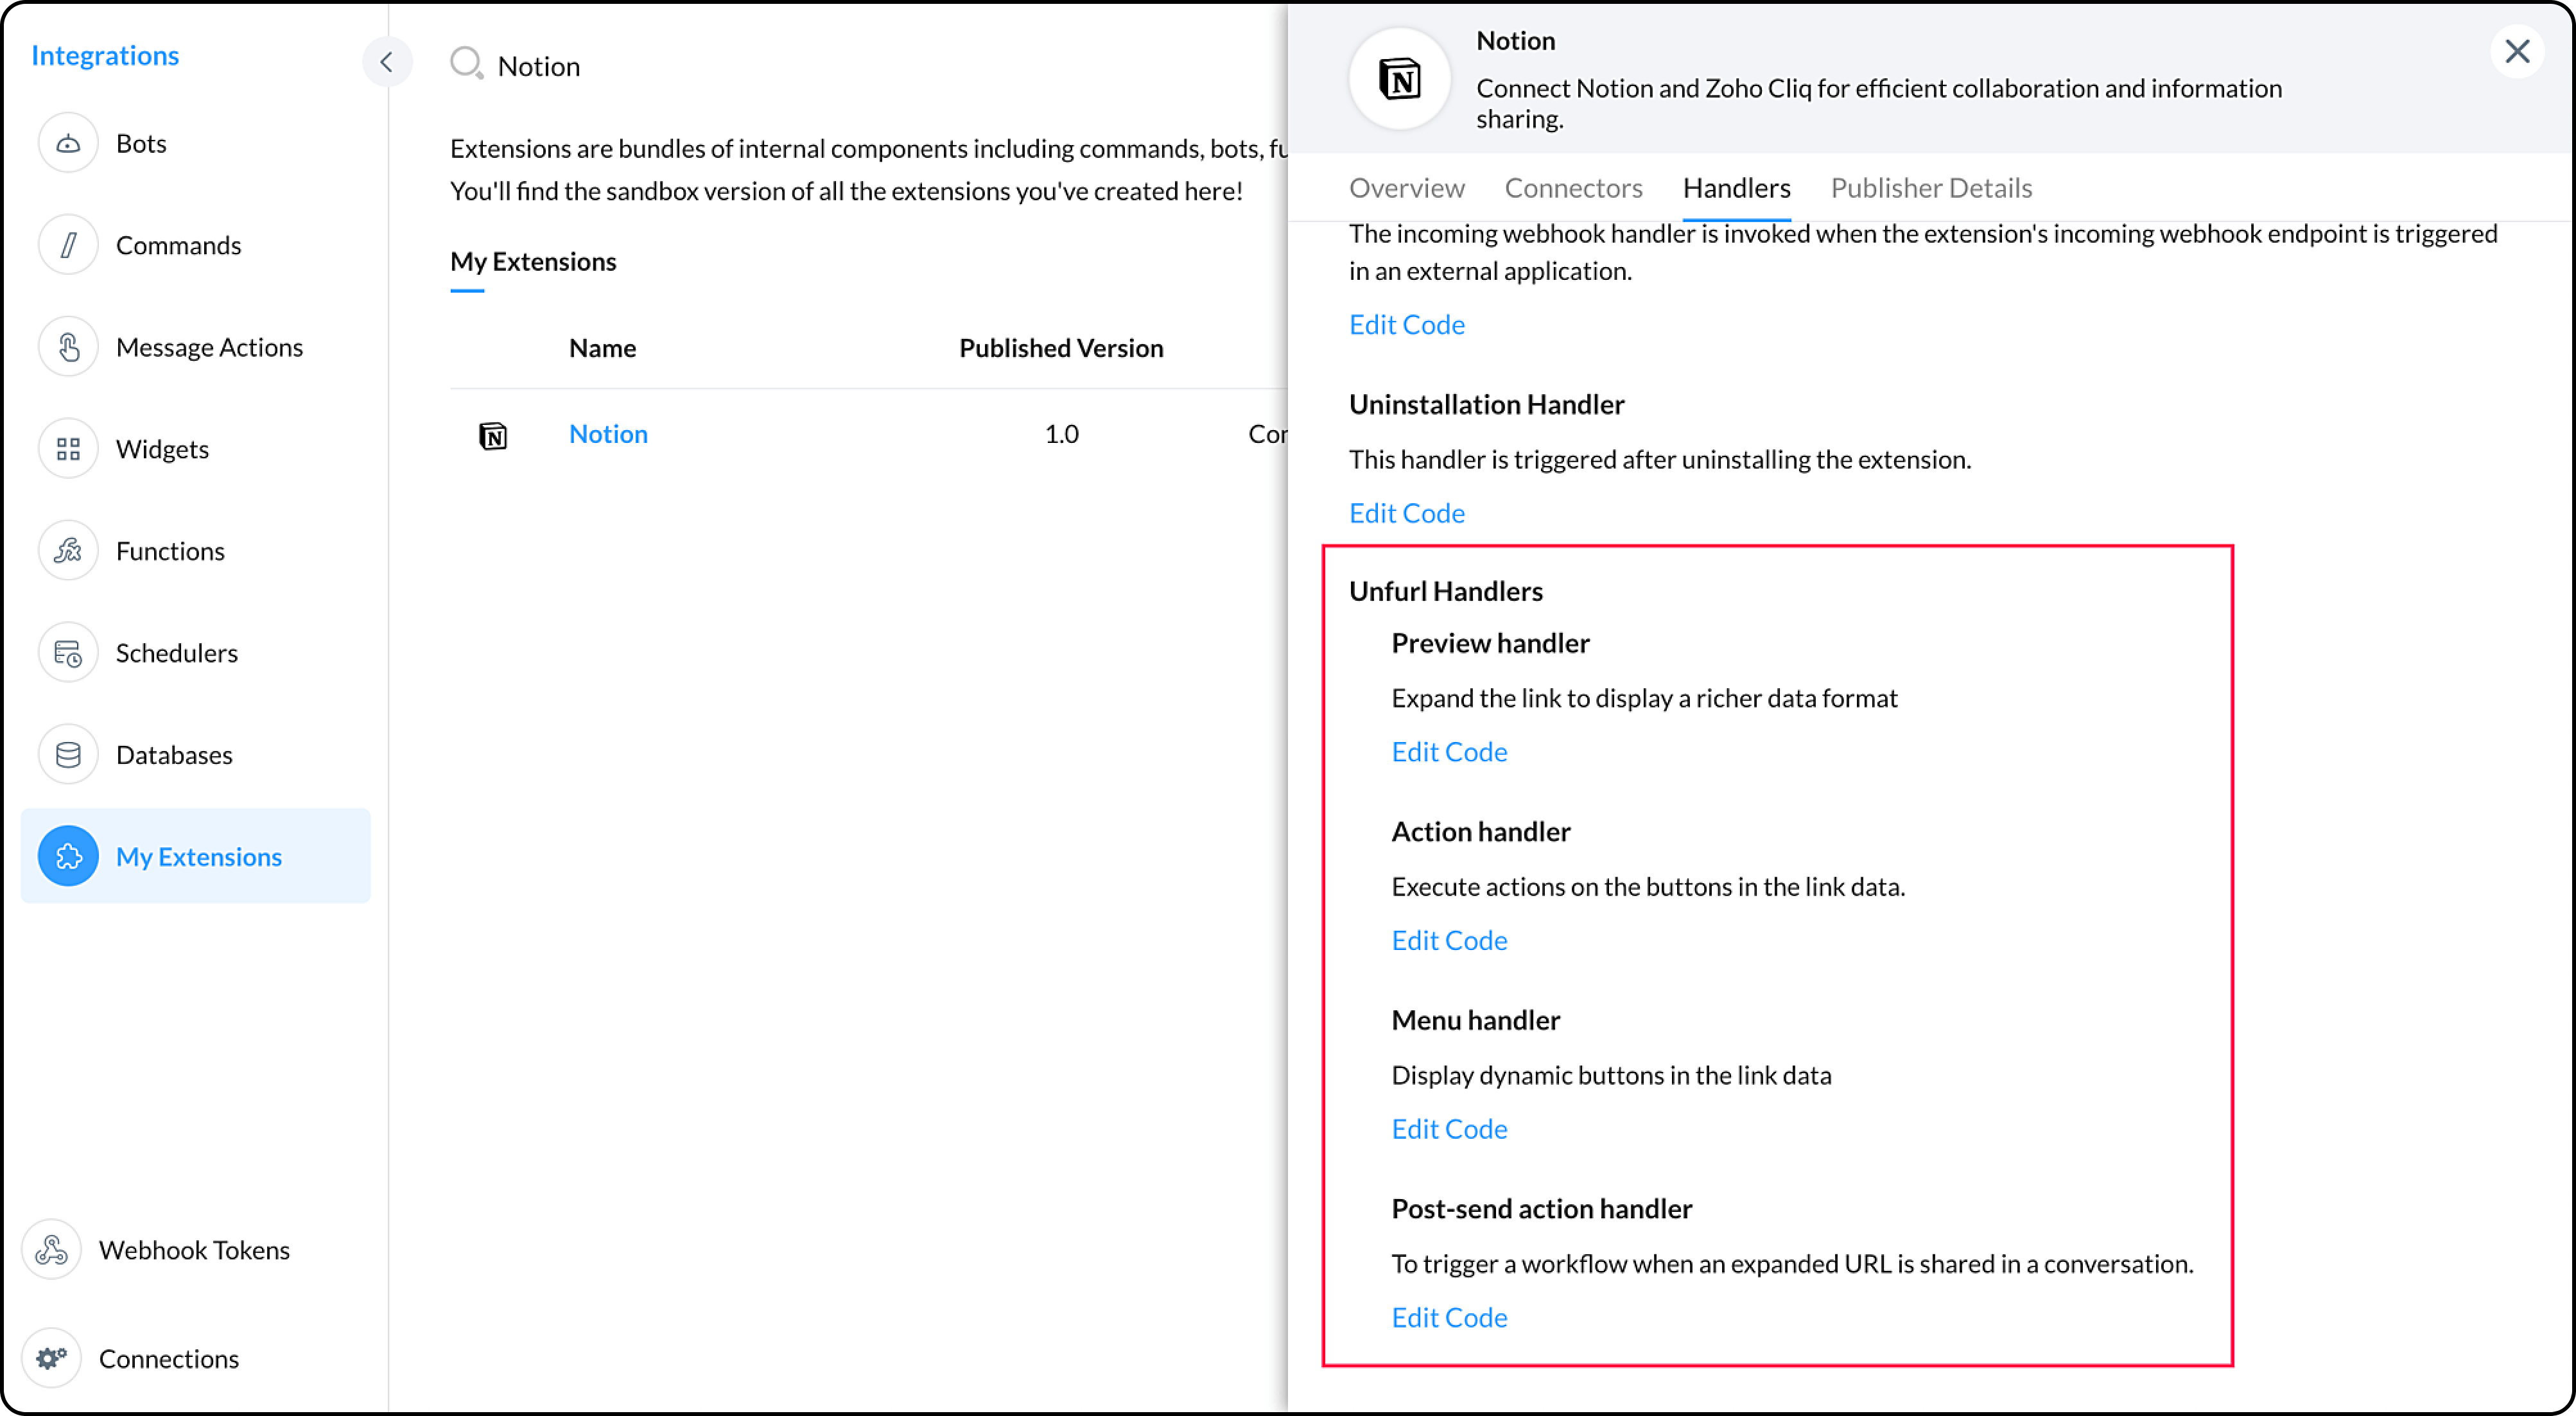
Task: Click Edit Code under Preview handler
Action: pos(1449,752)
